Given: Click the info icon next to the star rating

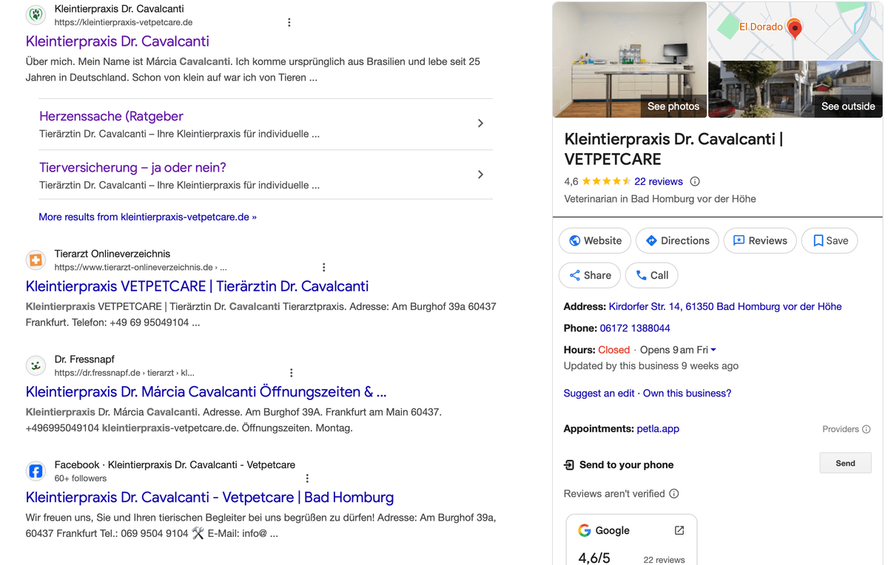Looking at the screenshot, I should tap(694, 181).
